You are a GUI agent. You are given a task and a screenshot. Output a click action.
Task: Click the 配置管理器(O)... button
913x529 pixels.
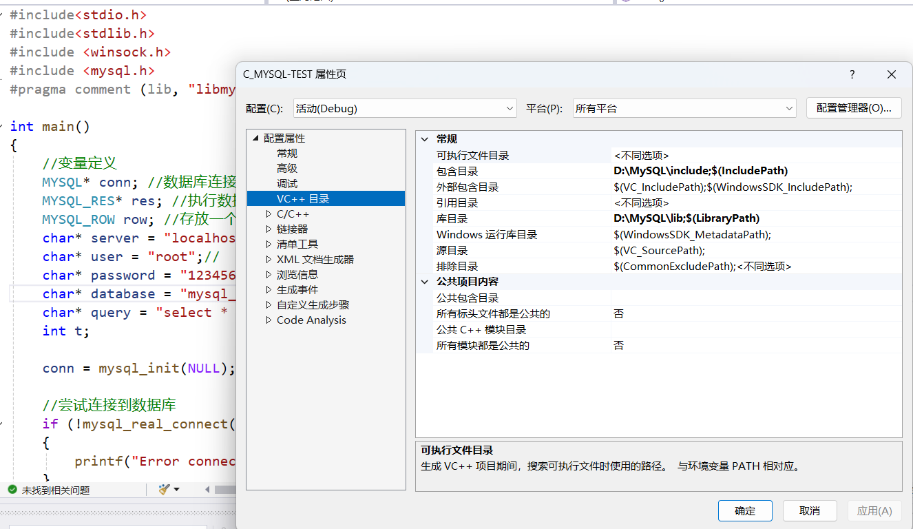click(854, 108)
